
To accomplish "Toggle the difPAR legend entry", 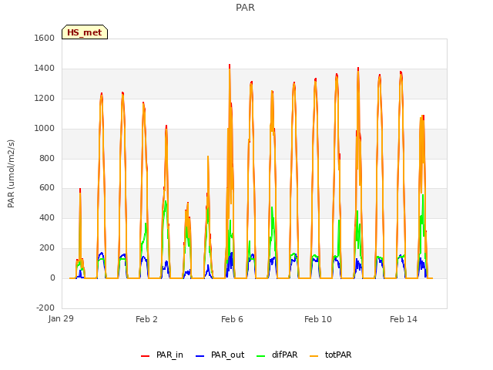I will 277,355.
